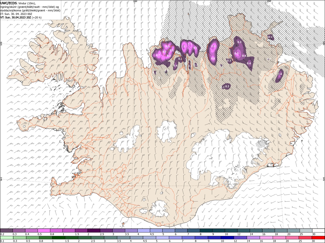Screen dimensions: 325x243
Task: Pick the pale grey 25 swatch, upper legend
Action: (306, 231)
